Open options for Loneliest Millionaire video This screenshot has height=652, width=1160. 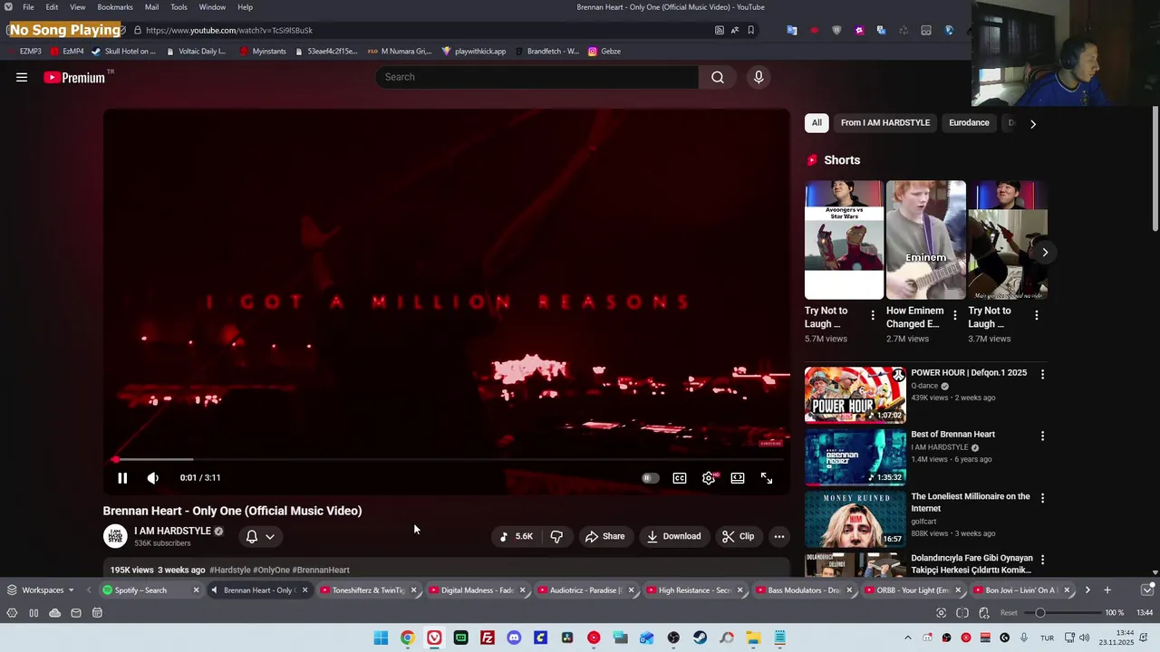1042,498
